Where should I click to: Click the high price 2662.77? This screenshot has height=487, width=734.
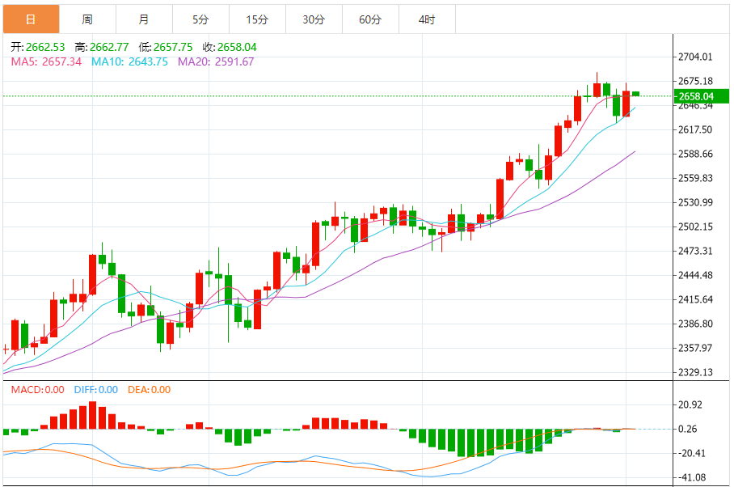pyautogui.click(x=109, y=47)
